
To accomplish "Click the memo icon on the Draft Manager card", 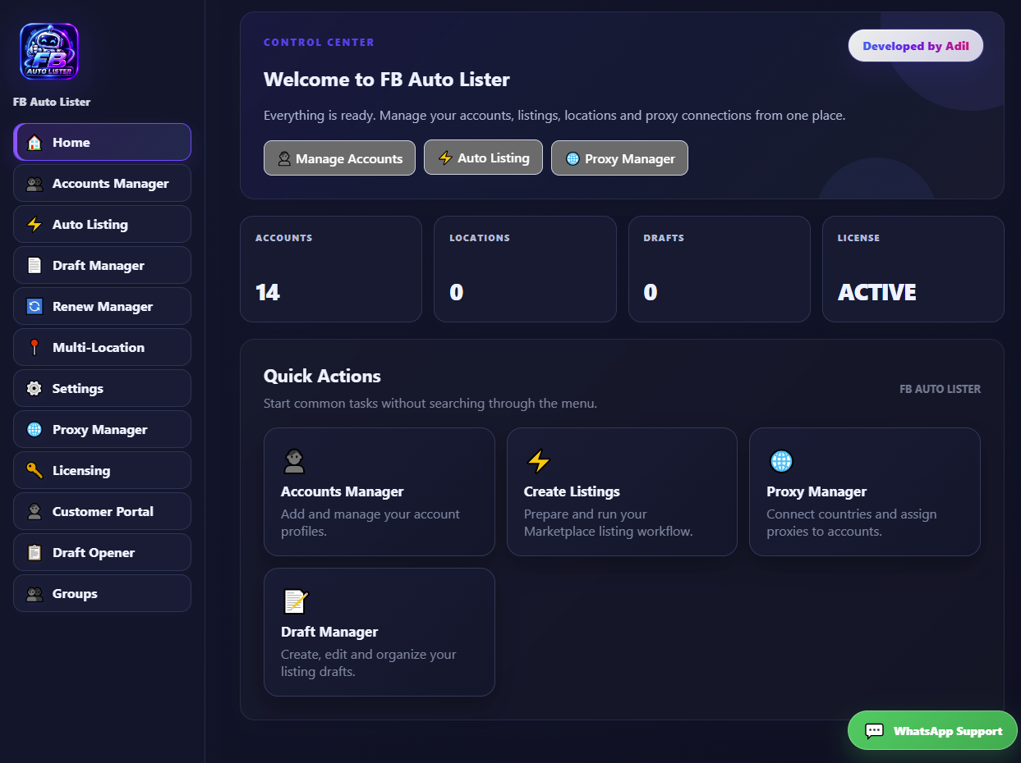I will coord(294,601).
